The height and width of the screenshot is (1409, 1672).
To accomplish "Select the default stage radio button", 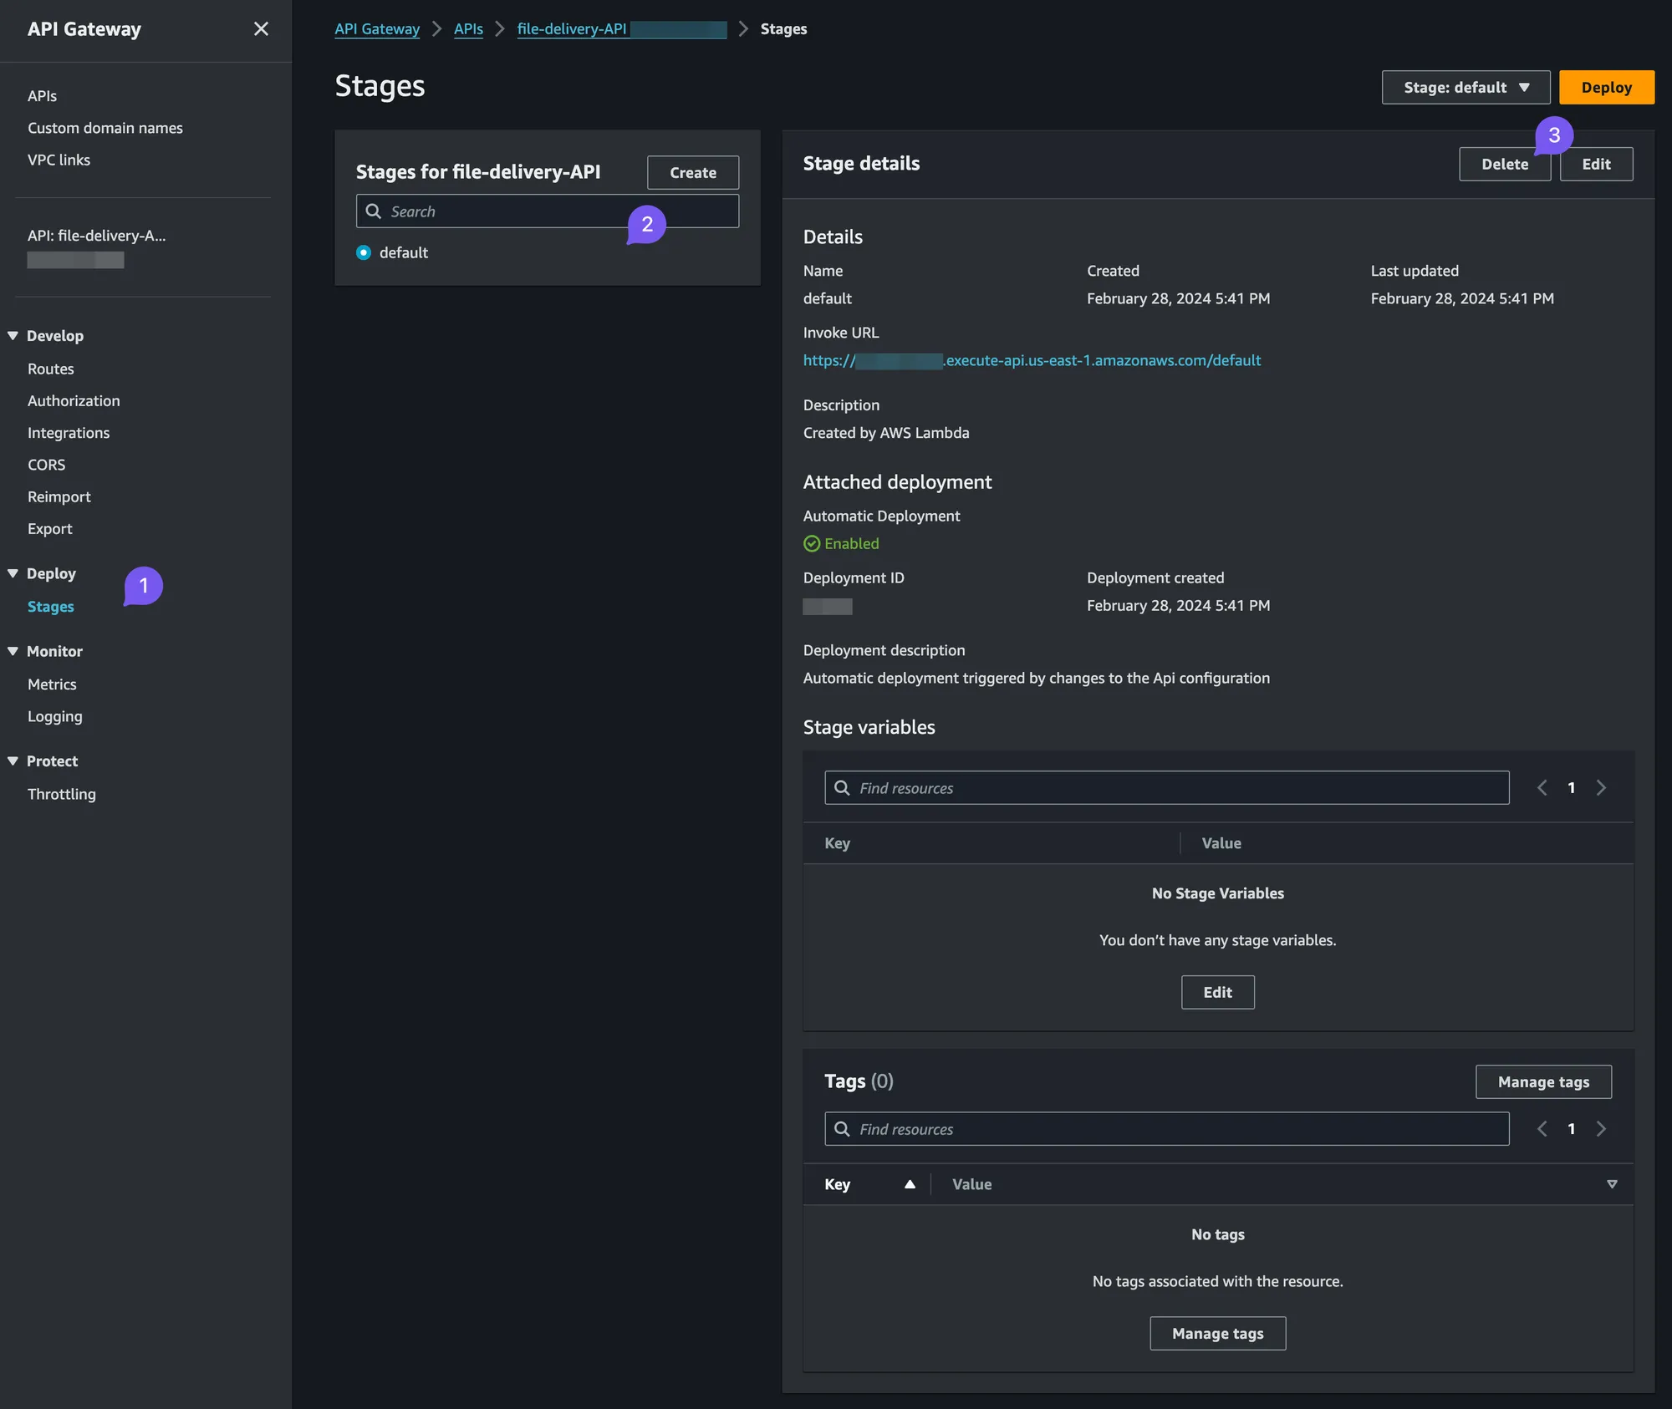I will point(364,252).
